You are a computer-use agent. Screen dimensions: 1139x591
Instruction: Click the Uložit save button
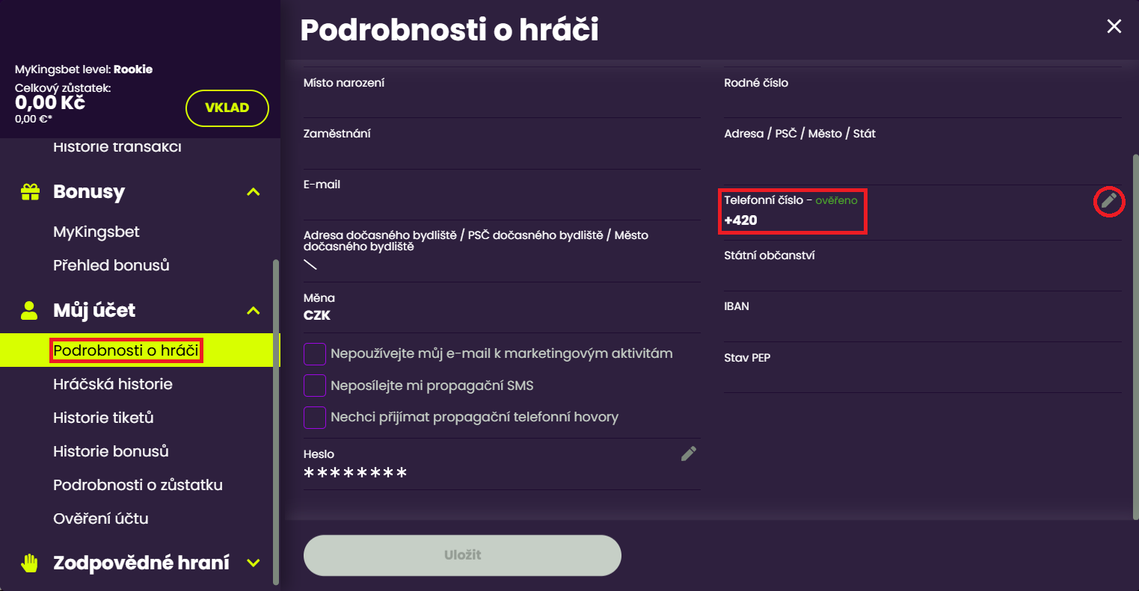point(462,555)
